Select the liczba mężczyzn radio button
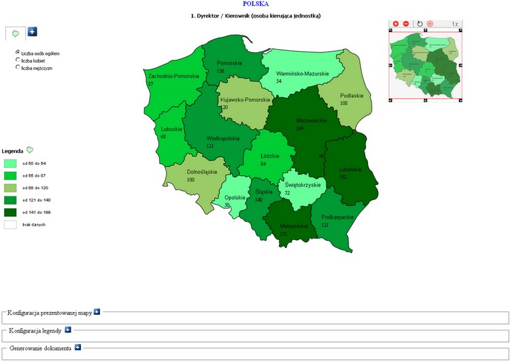This screenshot has width=510, height=361. (x=18, y=67)
